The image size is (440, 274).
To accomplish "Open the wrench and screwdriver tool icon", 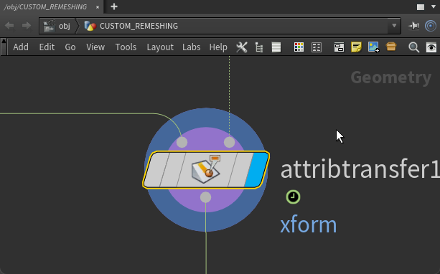I will point(242,47).
